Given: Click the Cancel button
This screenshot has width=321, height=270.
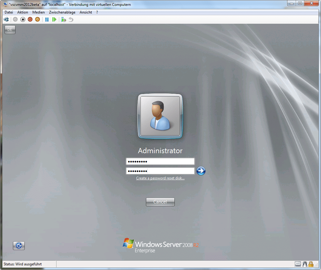Looking at the screenshot, I should pos(160,202).
